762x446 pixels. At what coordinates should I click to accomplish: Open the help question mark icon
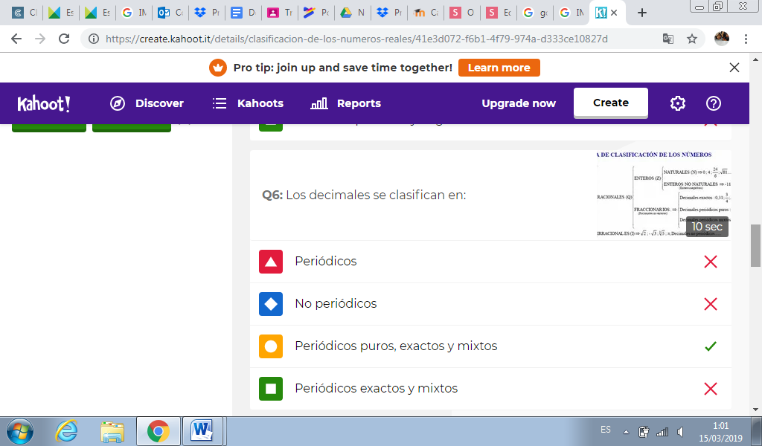[714, 103]
